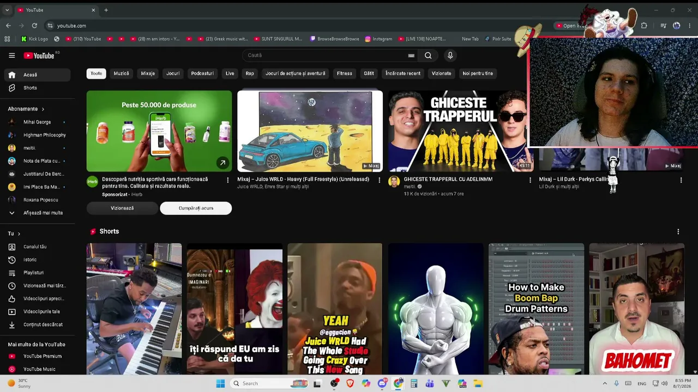Open Istoric watch history
Screen dimensions: 698x392
(x=37, y=260)
